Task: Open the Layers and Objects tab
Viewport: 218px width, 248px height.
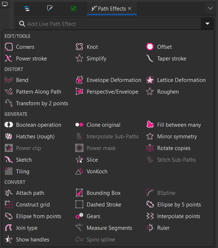Action: click(x=27, y=8)
